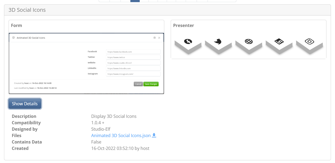Collapse the form details section via Show Details
The width and height of the screenshot is (335, 163).
[x=25, y=104]
